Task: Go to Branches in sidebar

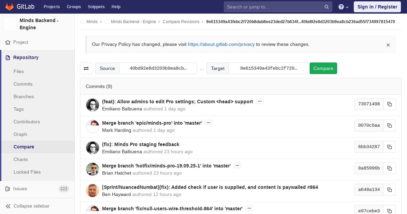Action: click(24, 96)
